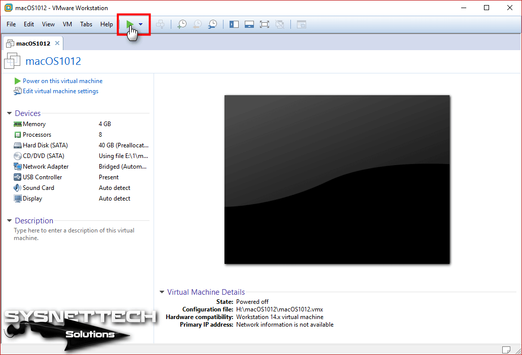Click the 40 GB (Preallocat... disk value
The height and width of the screenshot is (355, 522).
click(x=124, y=145)
